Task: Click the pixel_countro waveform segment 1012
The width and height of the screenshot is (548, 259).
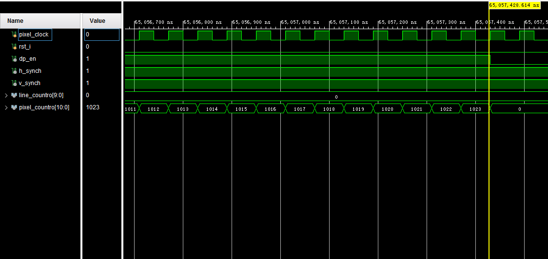Action: pos(154,109)
